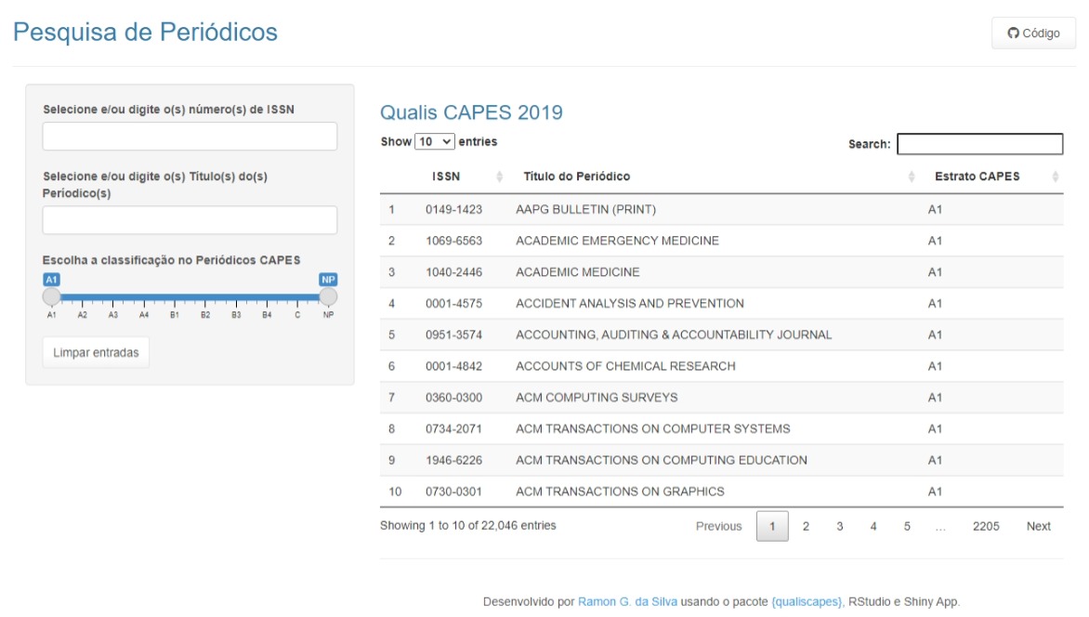Click Next page in pagination
1089x617 pixels.
tap(1038, 527)
